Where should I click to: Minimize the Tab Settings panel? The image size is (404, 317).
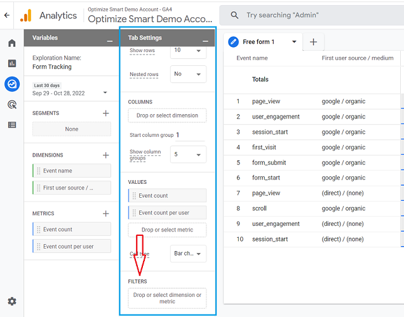tap(205, 41)
